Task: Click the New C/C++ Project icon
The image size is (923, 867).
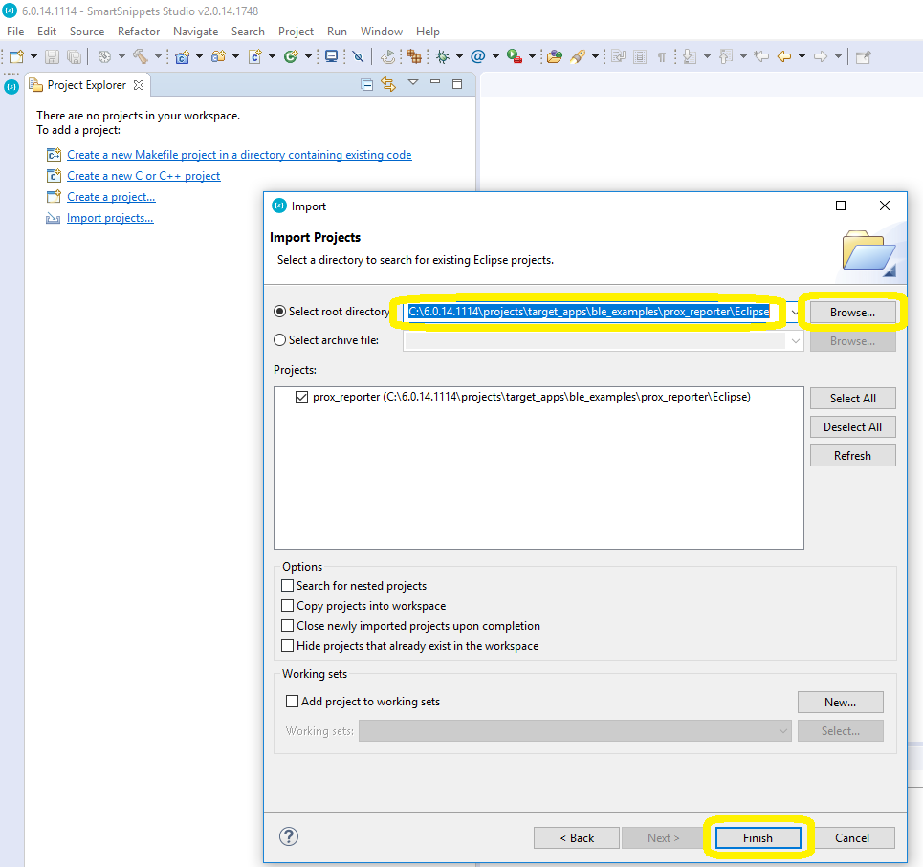Action: tap(183, 56)
